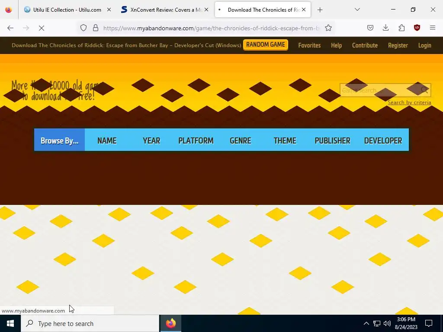The width and height of the screenshot is (443, 332).
Task: Open the Downloads panel arrow icon
Action: point(385,28)
